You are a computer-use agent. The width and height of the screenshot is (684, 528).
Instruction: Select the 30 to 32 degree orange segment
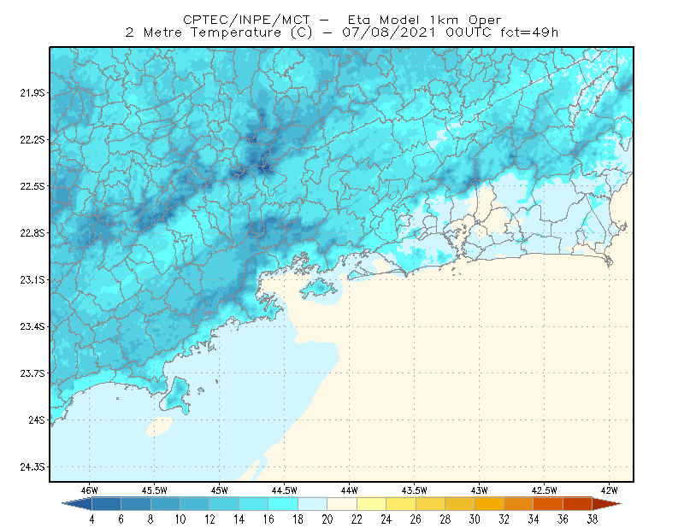[x=489, y=504]
